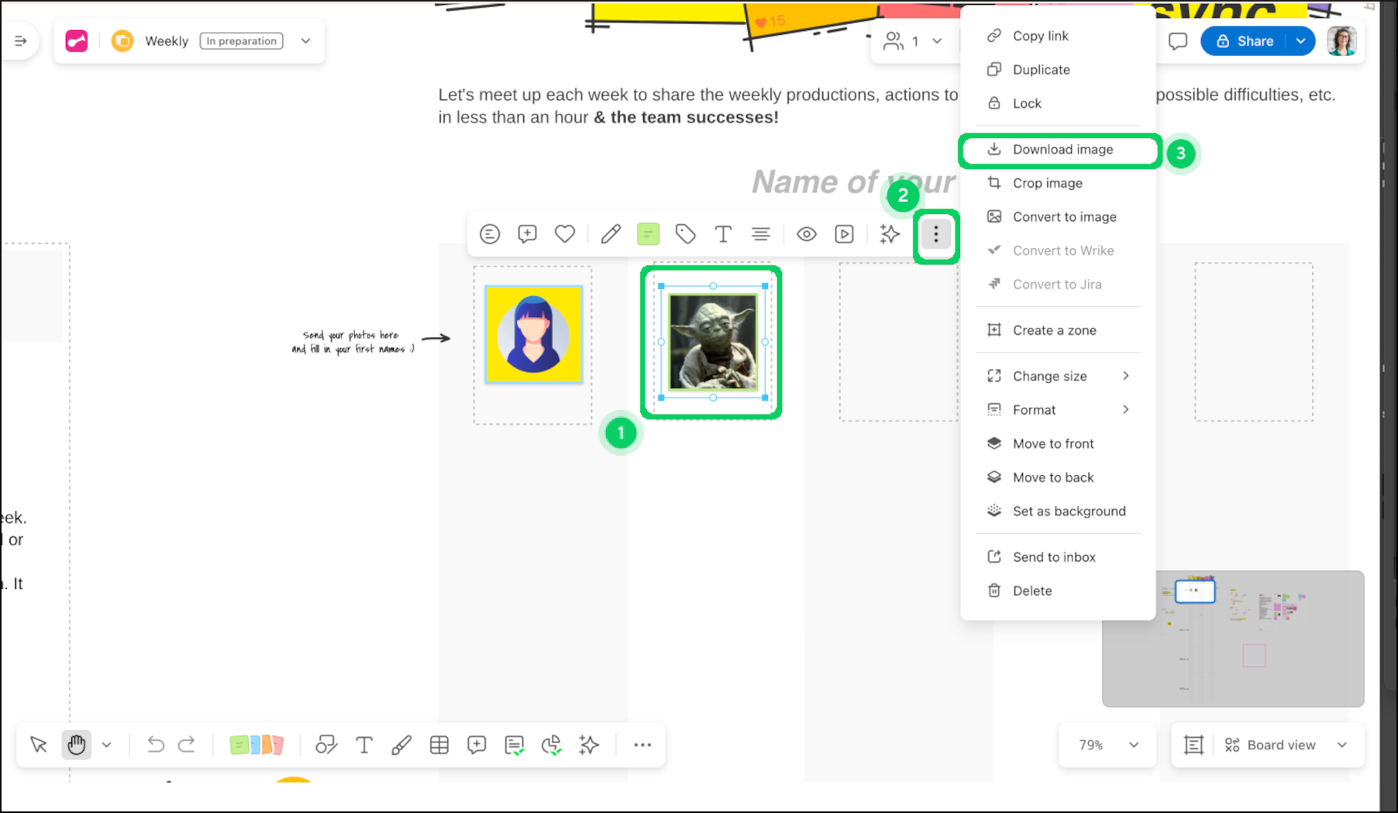This screenshot has width=1398, height=813.
Task: Select the pencil edit icon
Action: [611, 233]
